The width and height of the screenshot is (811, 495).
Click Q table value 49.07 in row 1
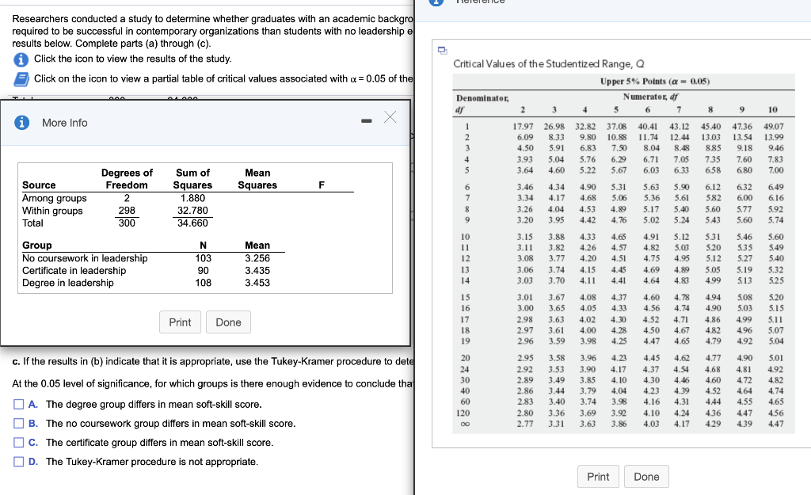tap(773, 127)
